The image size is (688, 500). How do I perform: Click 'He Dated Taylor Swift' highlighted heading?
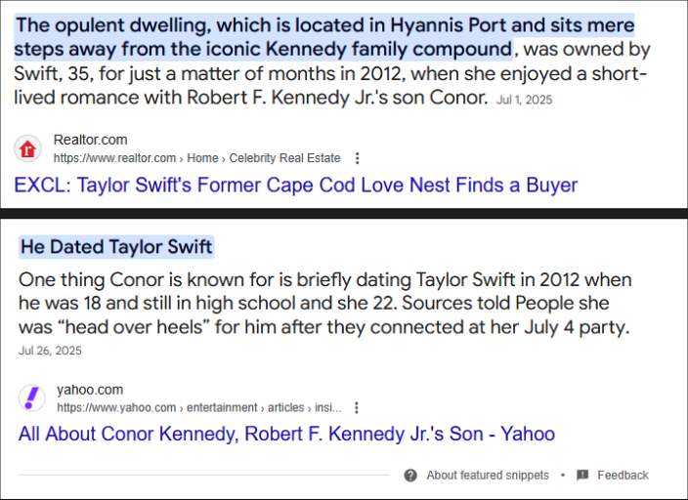pyautogui.click(x=116, y=246)
